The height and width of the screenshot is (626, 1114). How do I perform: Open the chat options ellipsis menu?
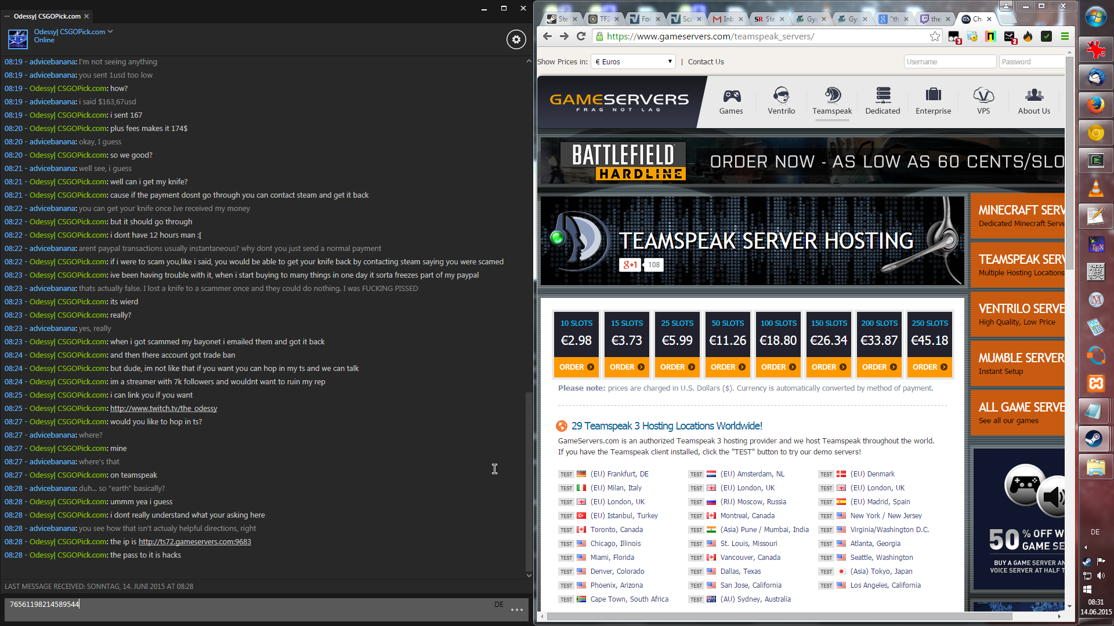click(516, 610)
